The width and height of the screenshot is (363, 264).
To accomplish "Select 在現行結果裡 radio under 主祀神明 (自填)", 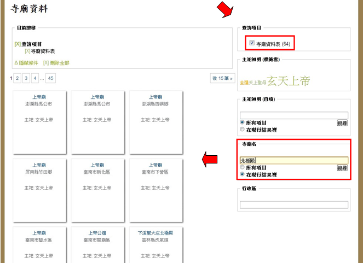I will point(243,130).
